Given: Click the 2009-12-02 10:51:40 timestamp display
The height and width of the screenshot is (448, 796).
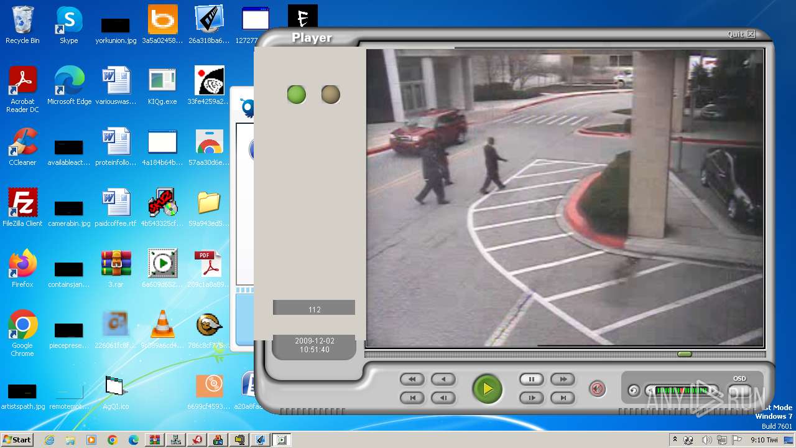Looking at the screenshot, I should click(x=314, y=345).
